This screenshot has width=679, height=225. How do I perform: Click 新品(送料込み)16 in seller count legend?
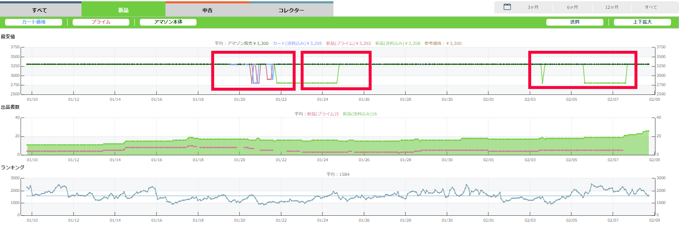point(360,114)
